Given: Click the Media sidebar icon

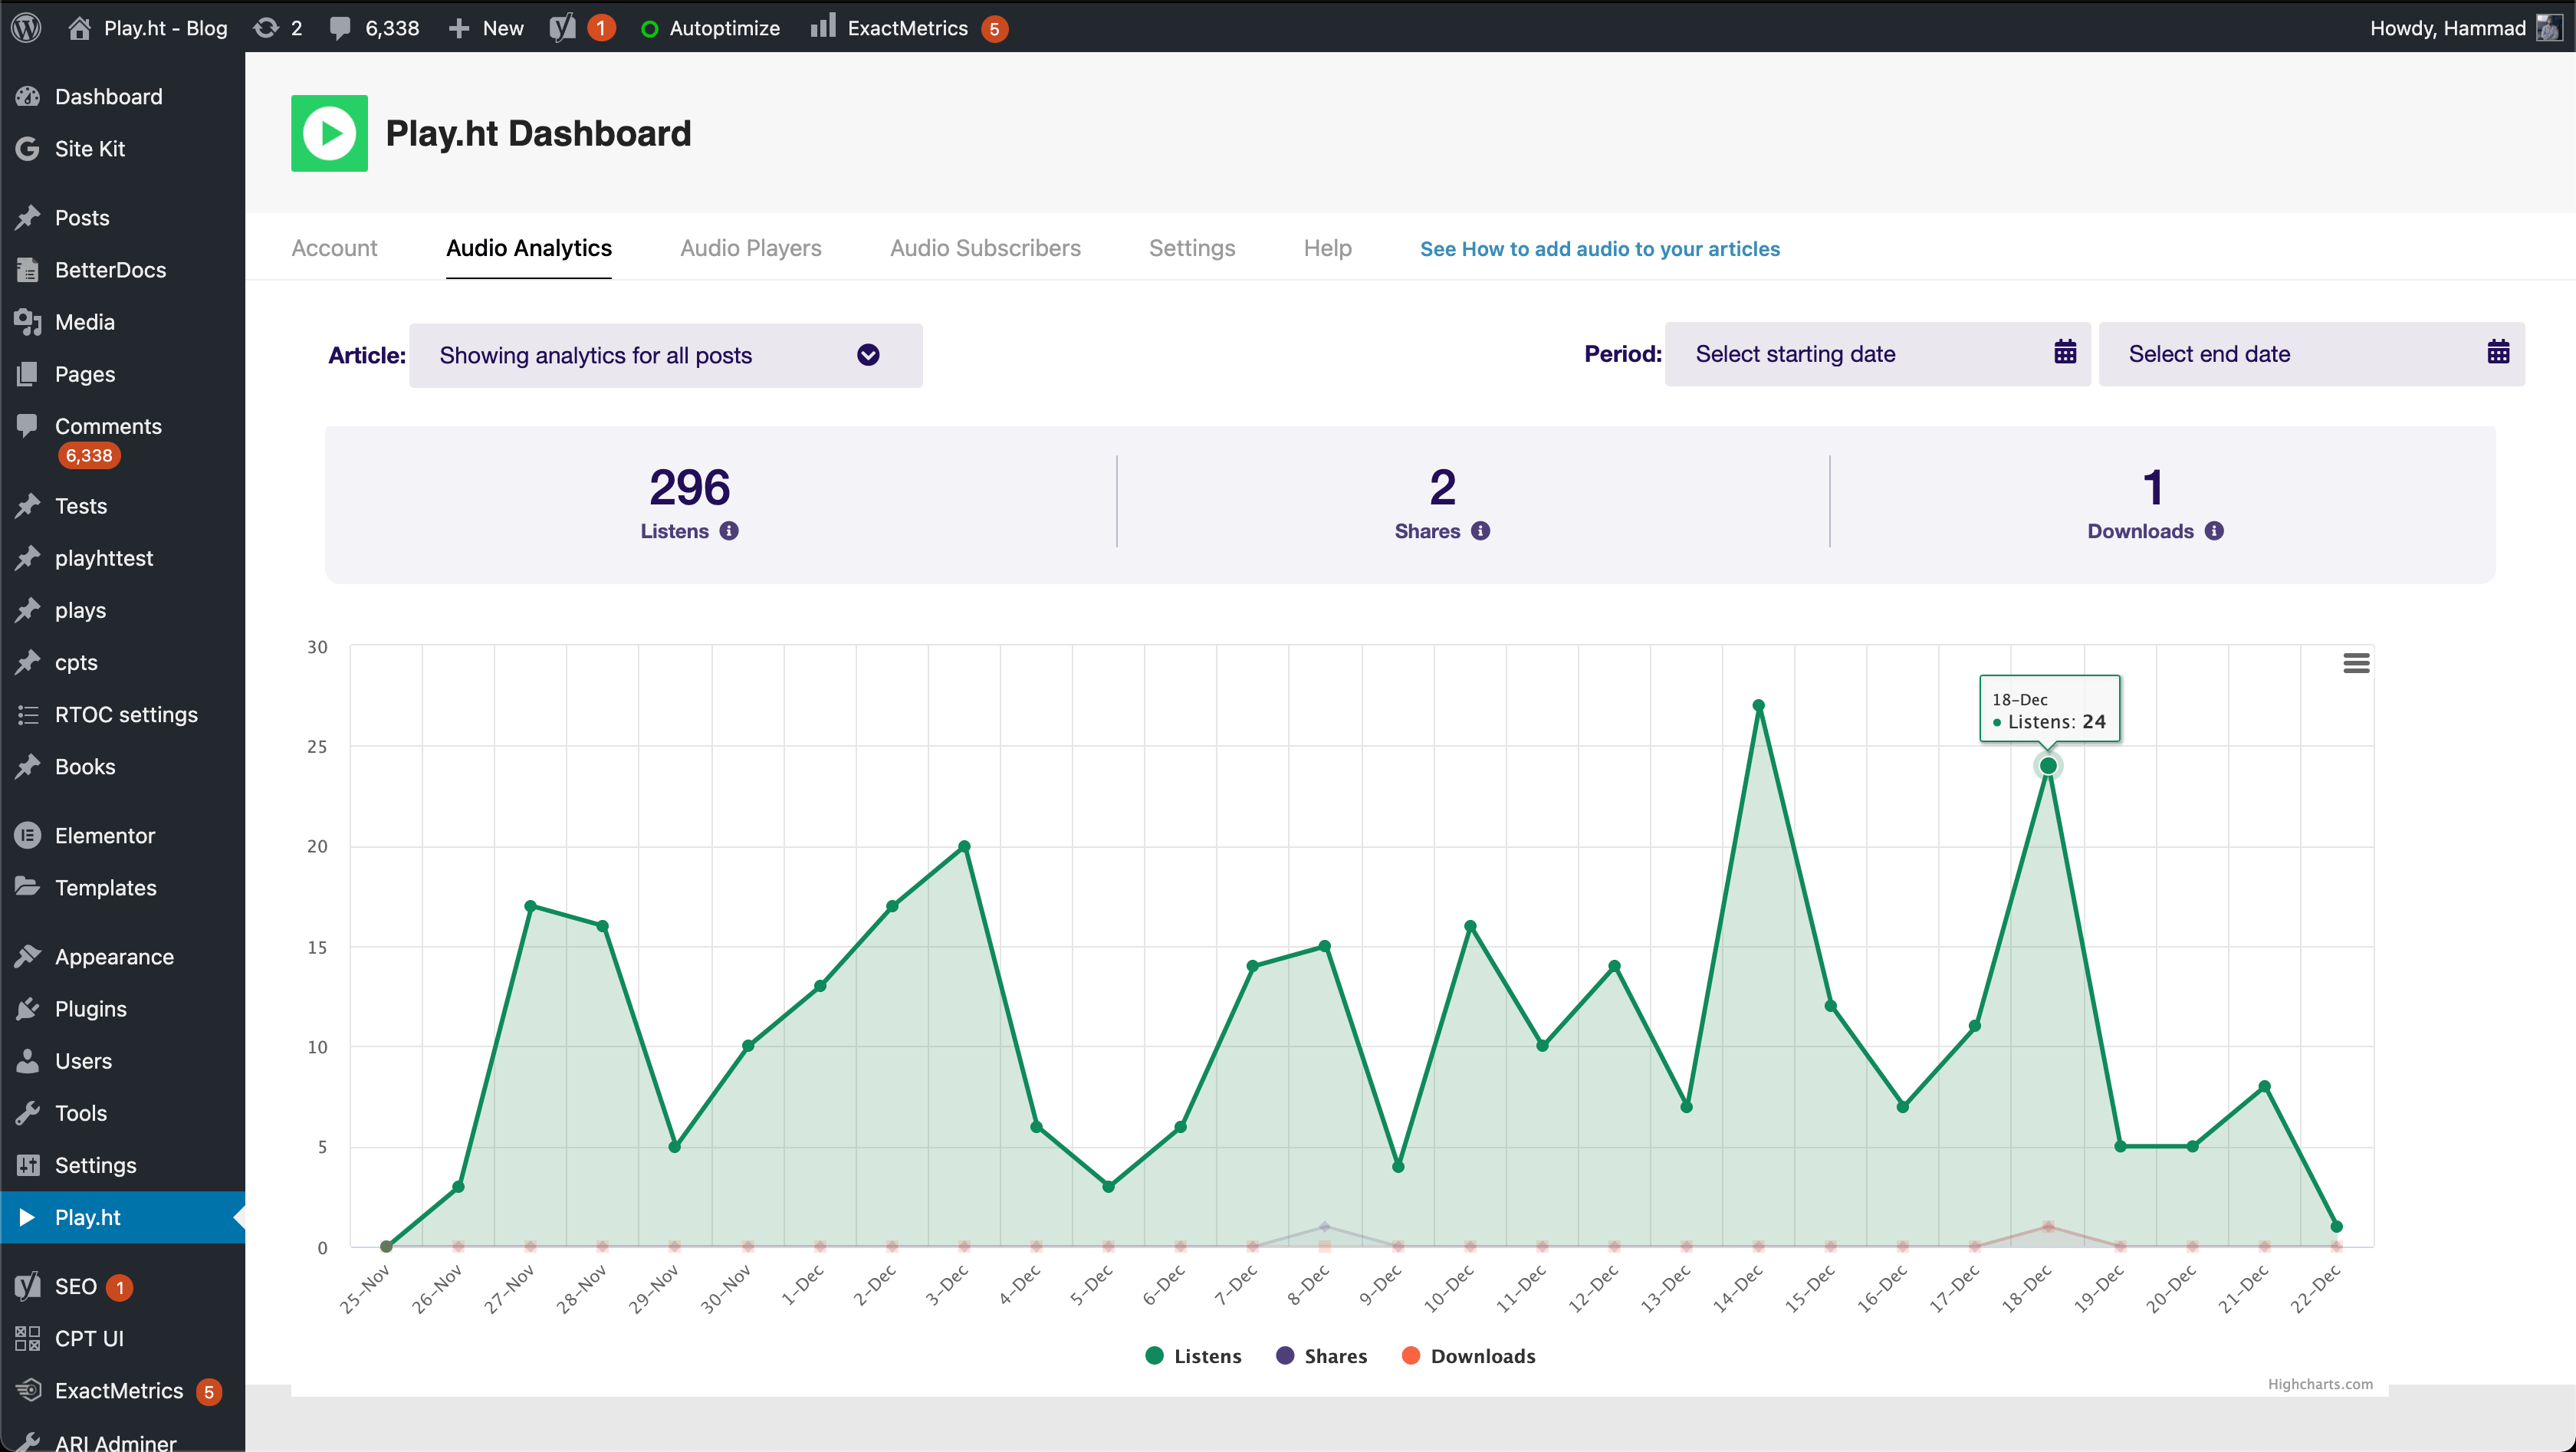Looking at the screenshot, I should pyautogui.click(x=28, y=321).
